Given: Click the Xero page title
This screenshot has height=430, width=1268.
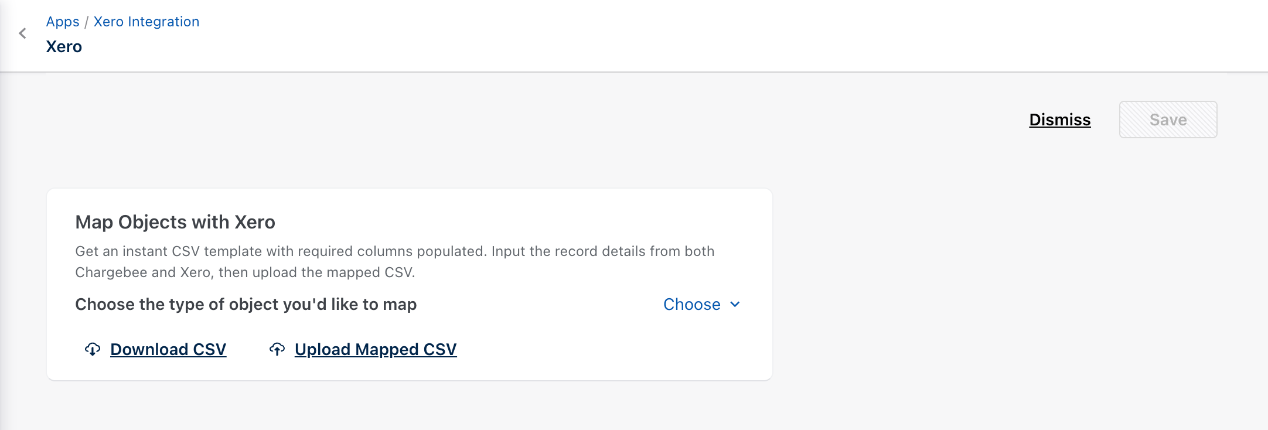Looking at the screenshot, I should tap(64, 47).
